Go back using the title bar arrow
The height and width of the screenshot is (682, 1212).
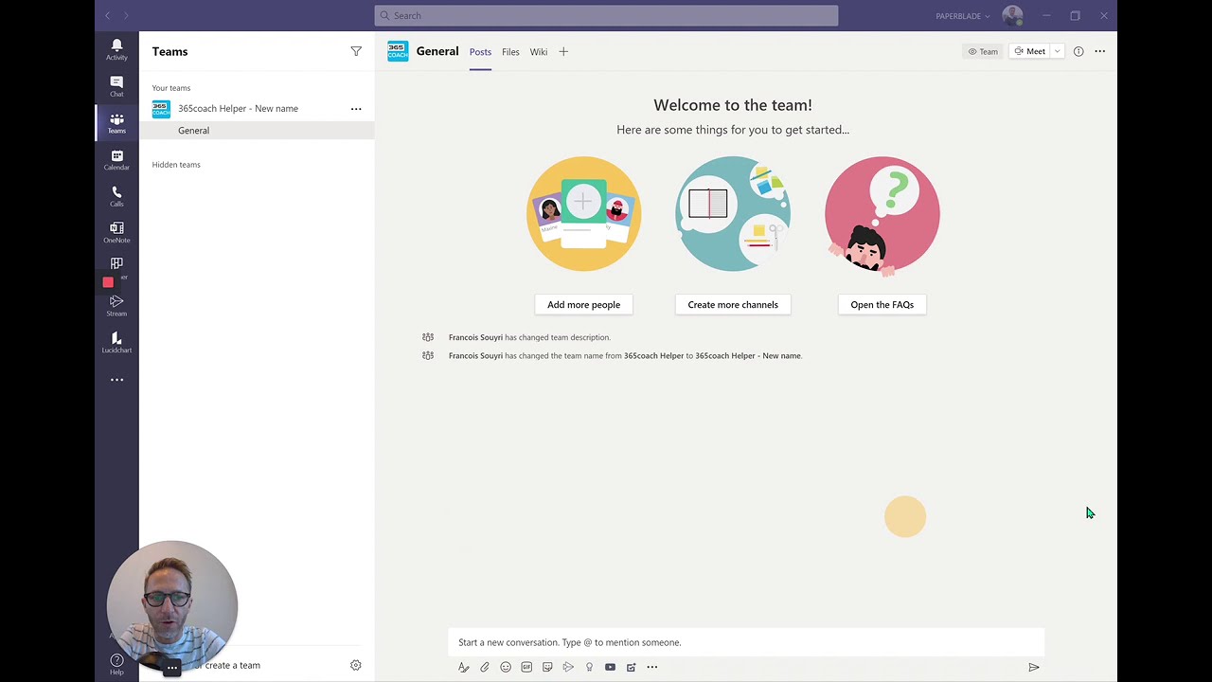108,15
